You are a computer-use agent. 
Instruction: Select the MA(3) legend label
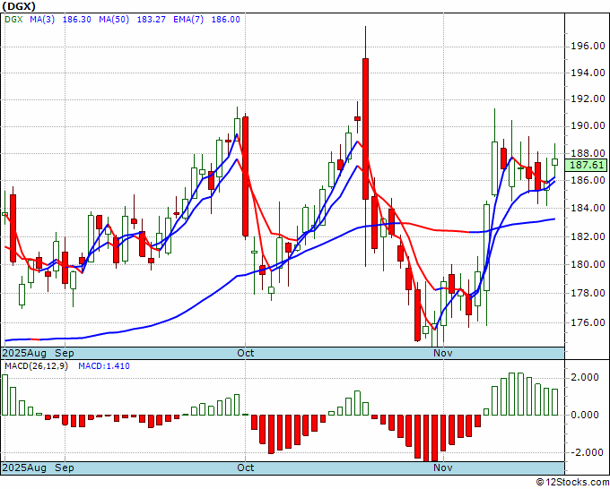pos(42,20)
